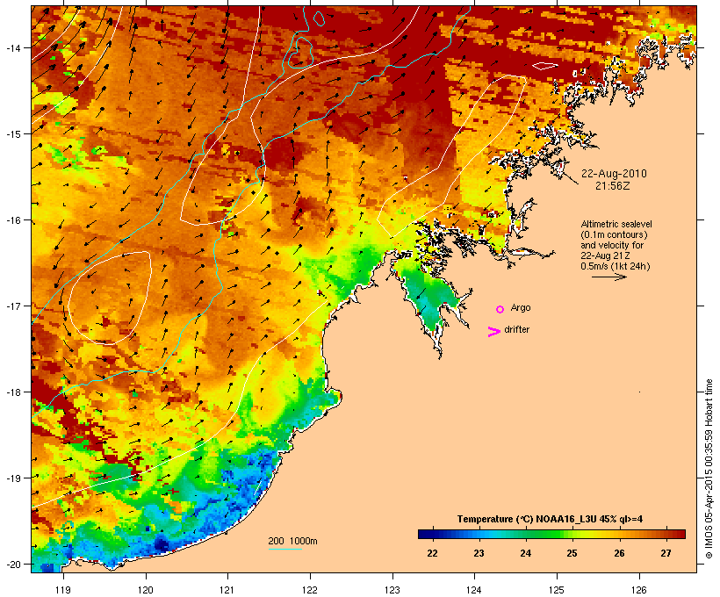Screen dimensions: 720x597
Task: Click the '22-Aug 21Z' caption line
Action: pos(605,255)
